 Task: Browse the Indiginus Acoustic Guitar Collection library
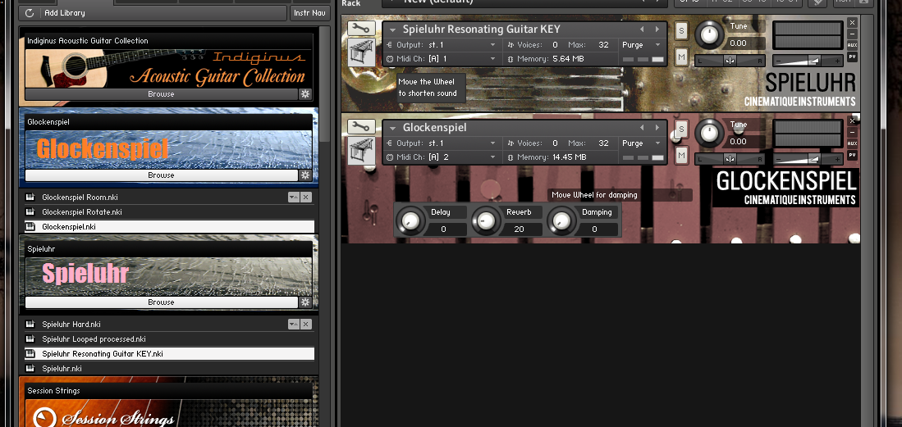(x=161, y=94)
